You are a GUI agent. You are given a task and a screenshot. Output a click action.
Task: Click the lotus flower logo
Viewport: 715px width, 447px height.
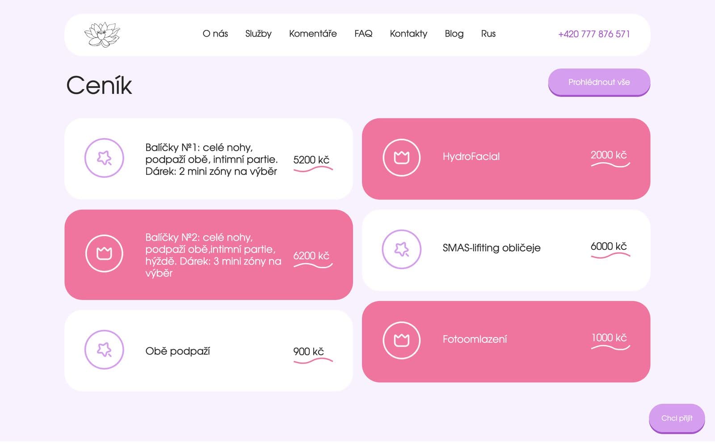[x=102, y=34]
